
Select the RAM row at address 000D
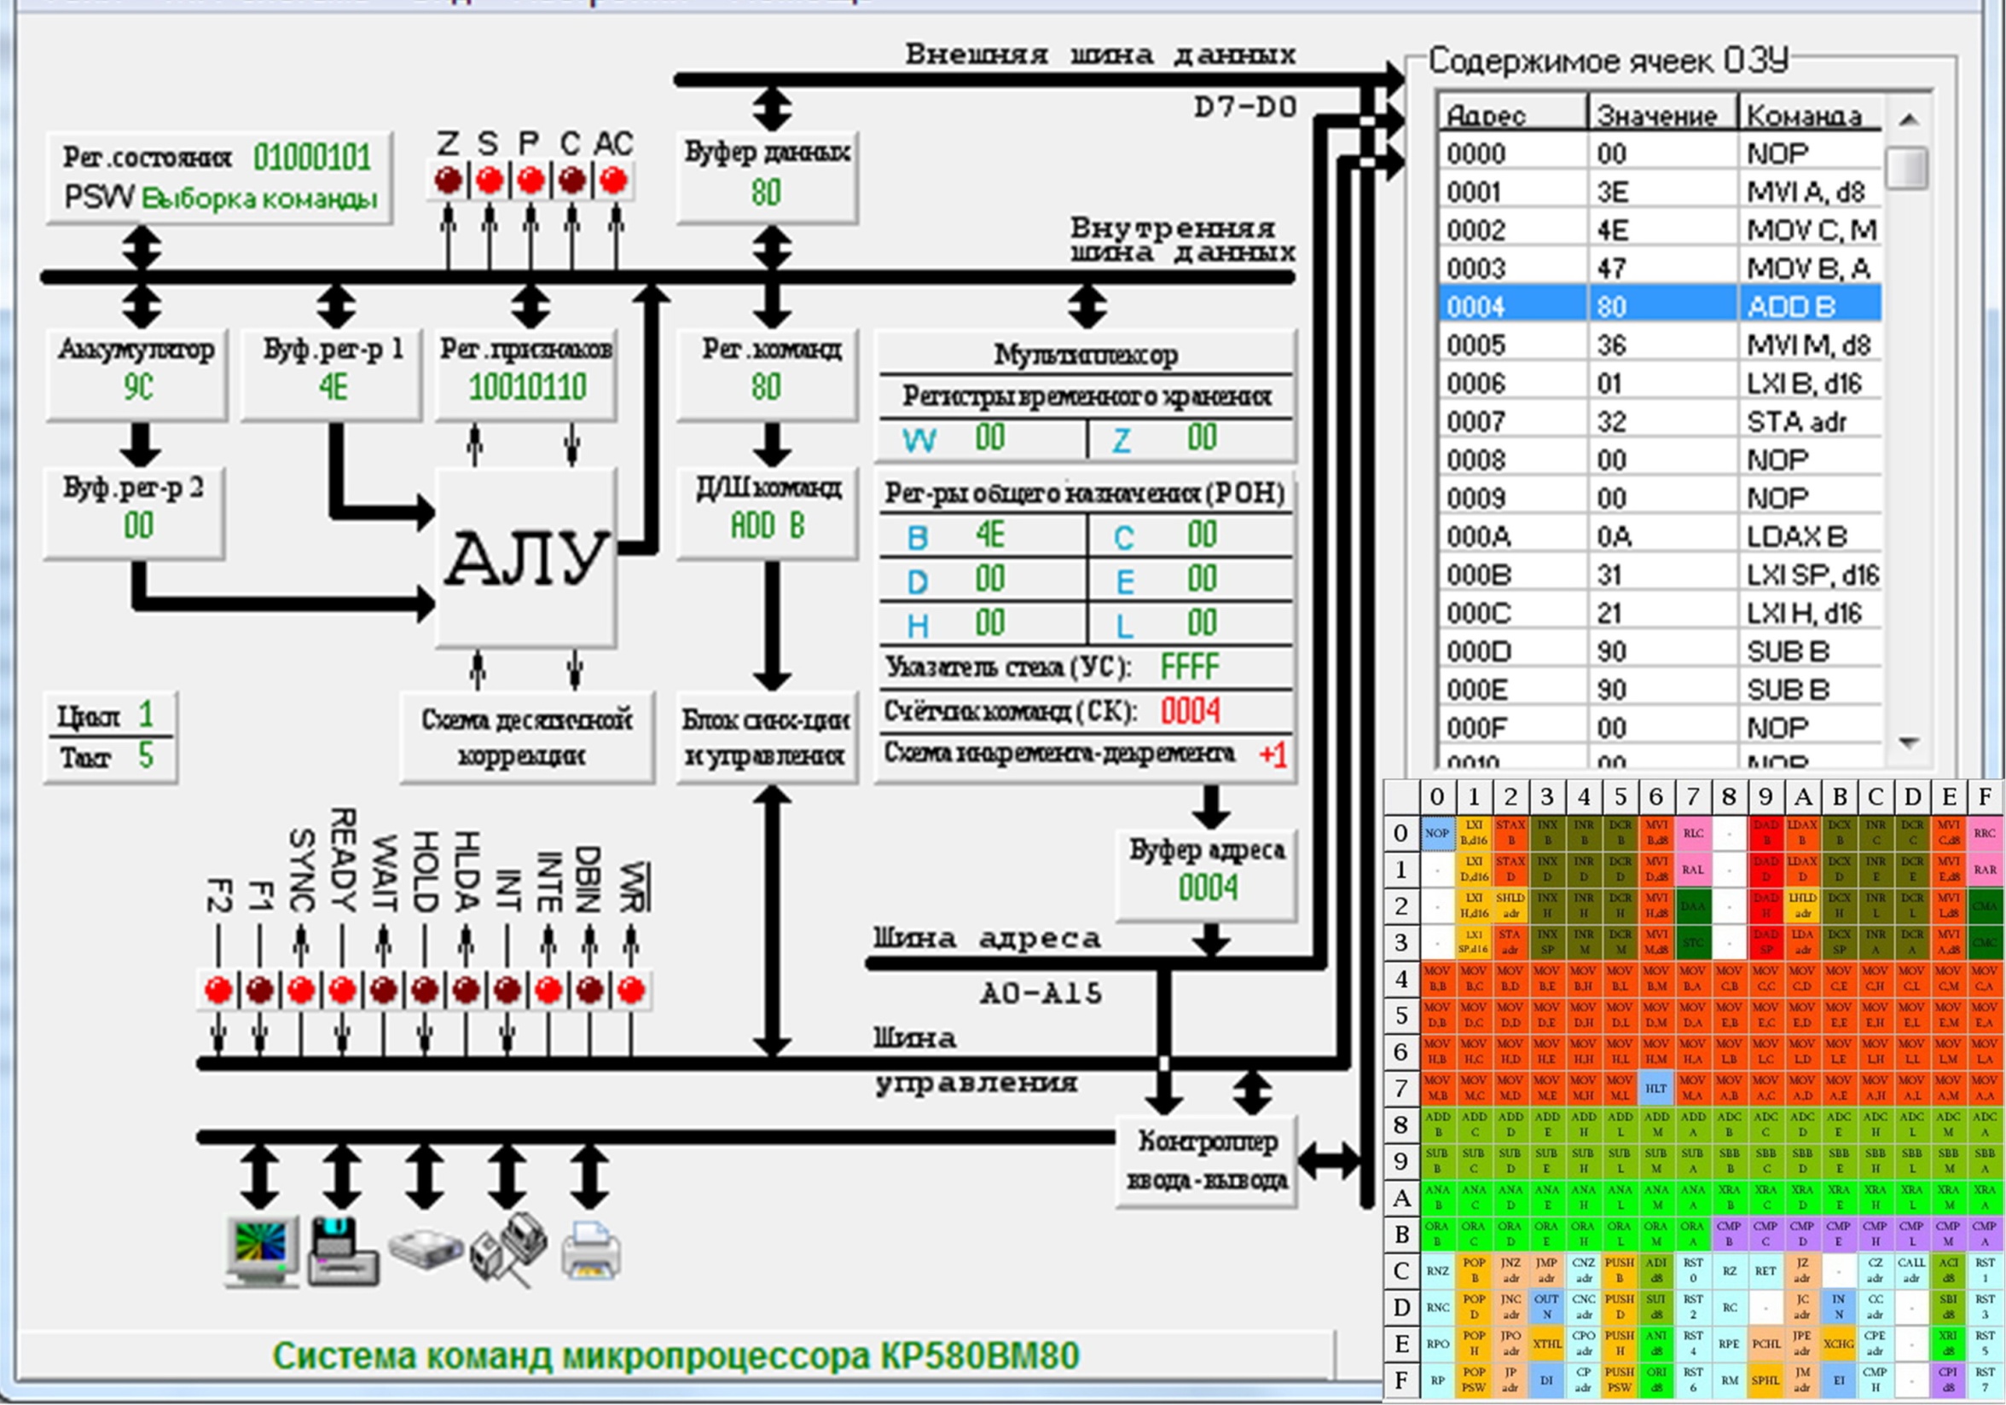[x=1660, y=651]
